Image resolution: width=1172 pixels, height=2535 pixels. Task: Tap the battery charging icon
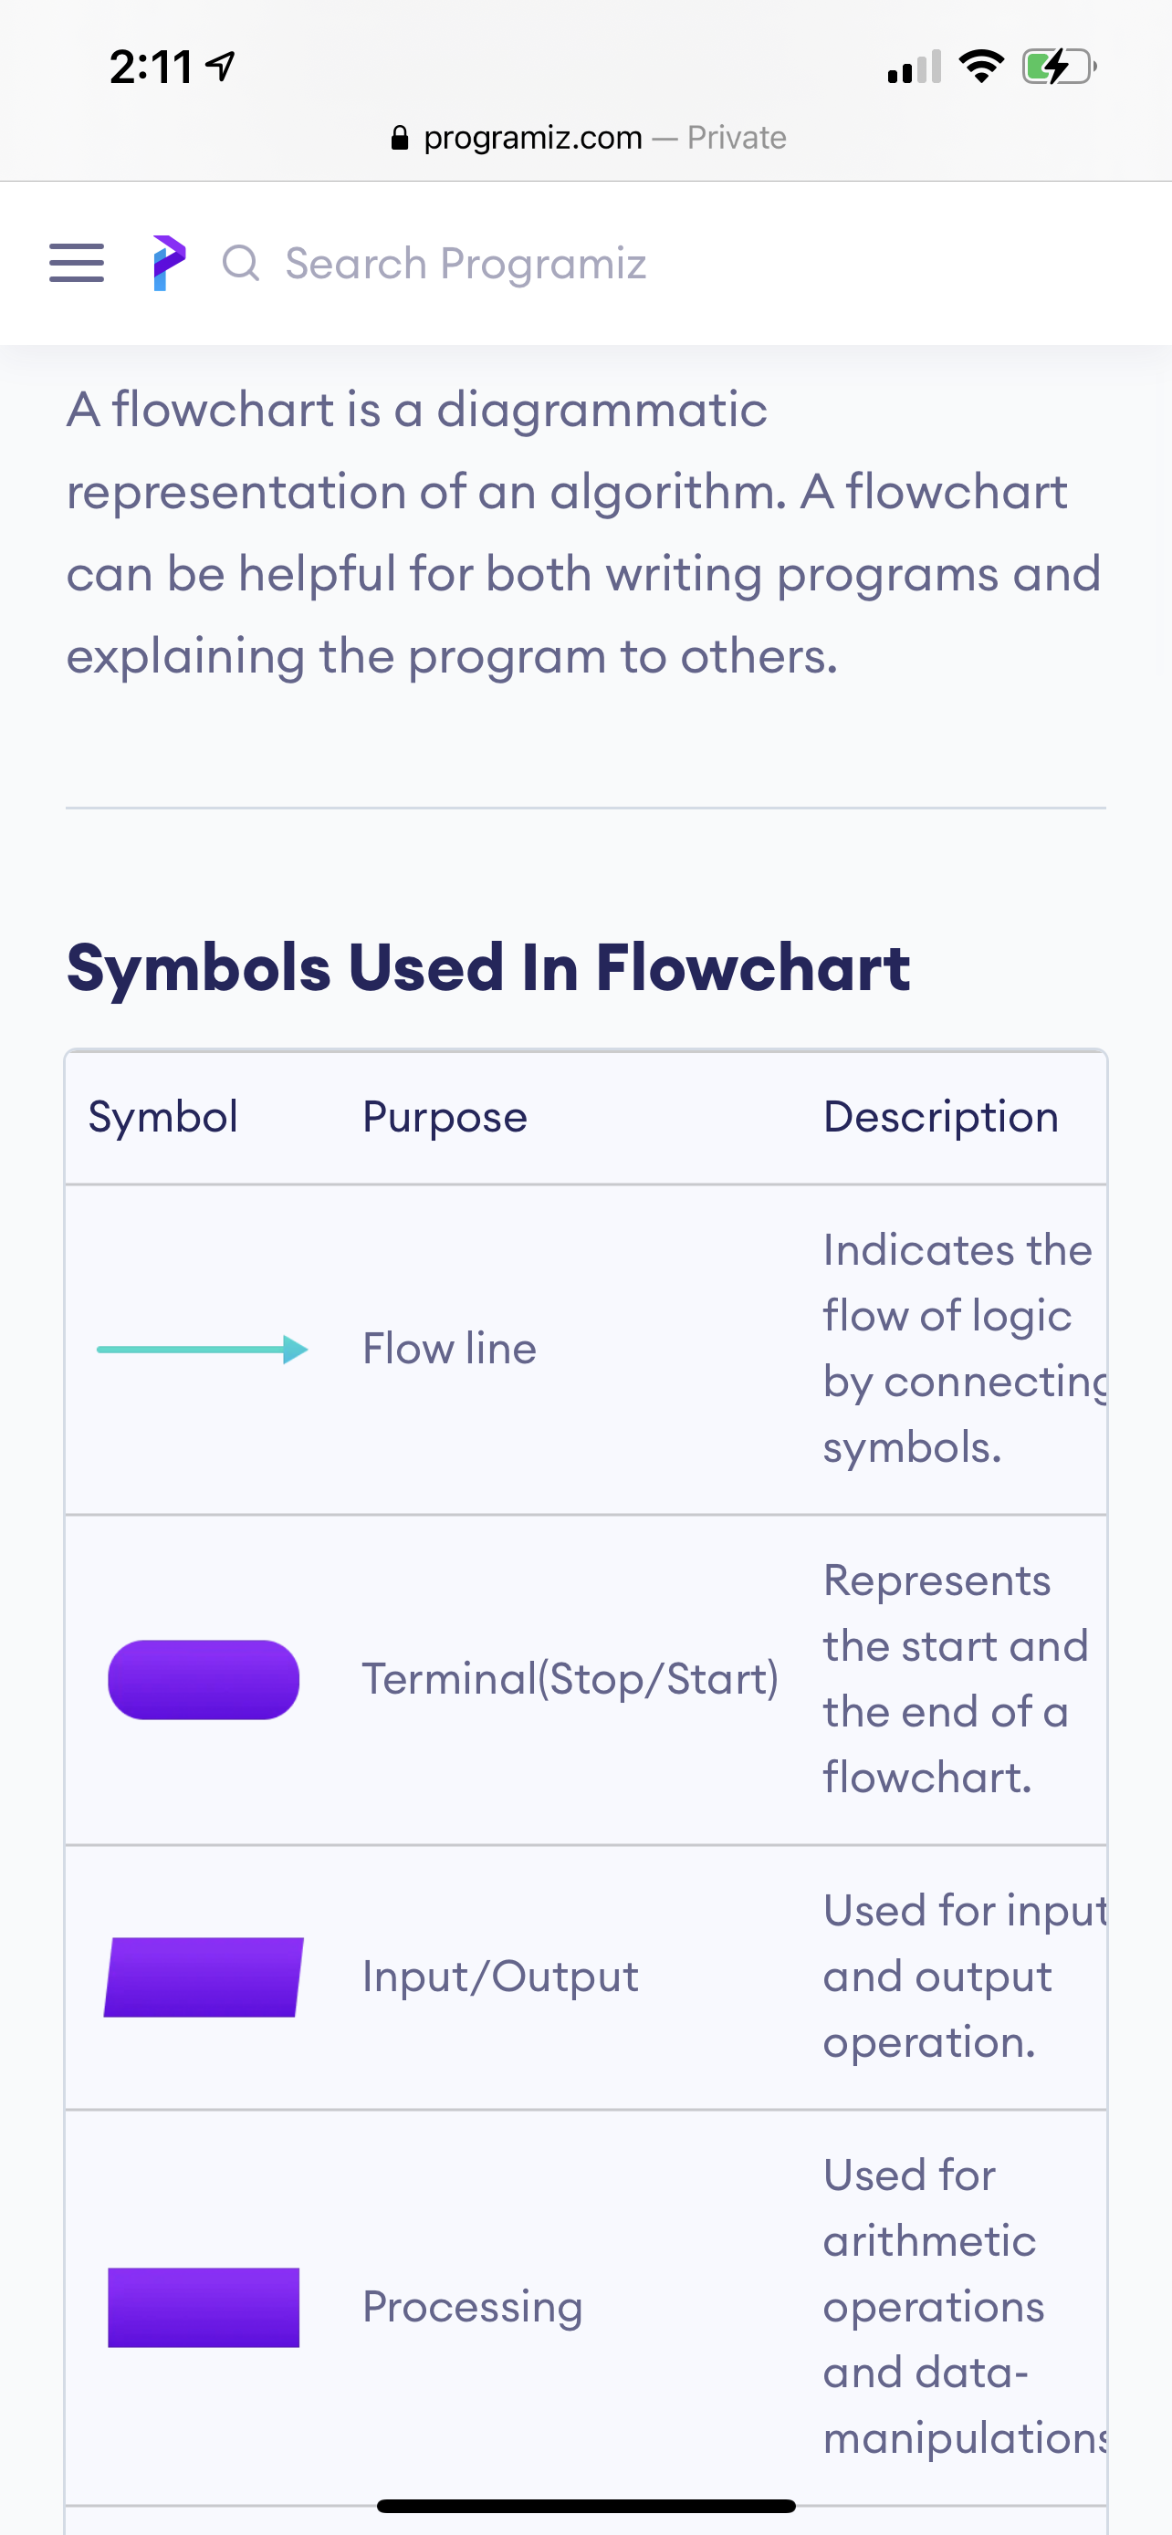pyautogui.click(x=1059, y=67)
